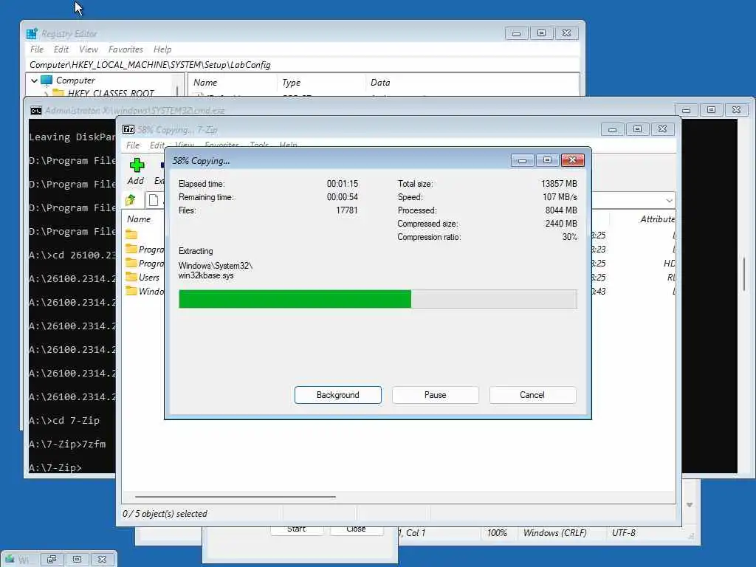This screenshot has width=756, height=567.
Task: Click the Attributes column header in 7-Zip
Action: click(657, 219)
